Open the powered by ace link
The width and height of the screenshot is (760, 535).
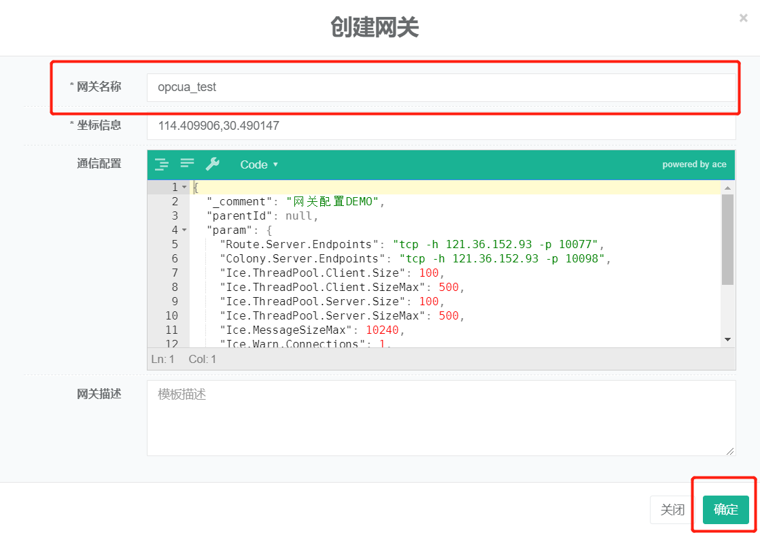coord(694,165)
